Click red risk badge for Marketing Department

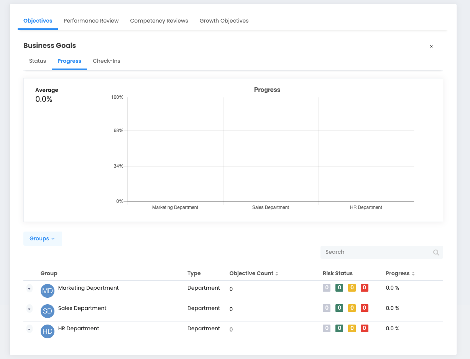click(365, 288)
